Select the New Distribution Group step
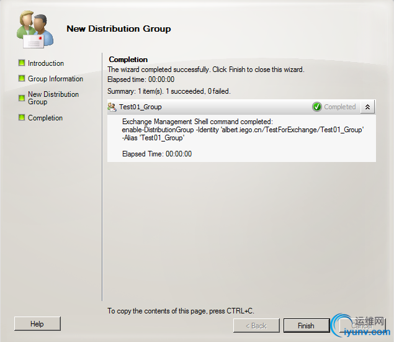394x342 pixels. 53,97
